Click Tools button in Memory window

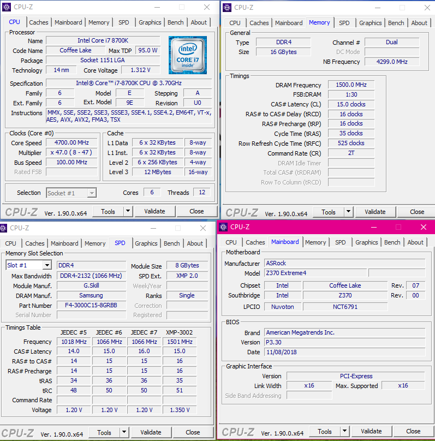coord(329,212)
